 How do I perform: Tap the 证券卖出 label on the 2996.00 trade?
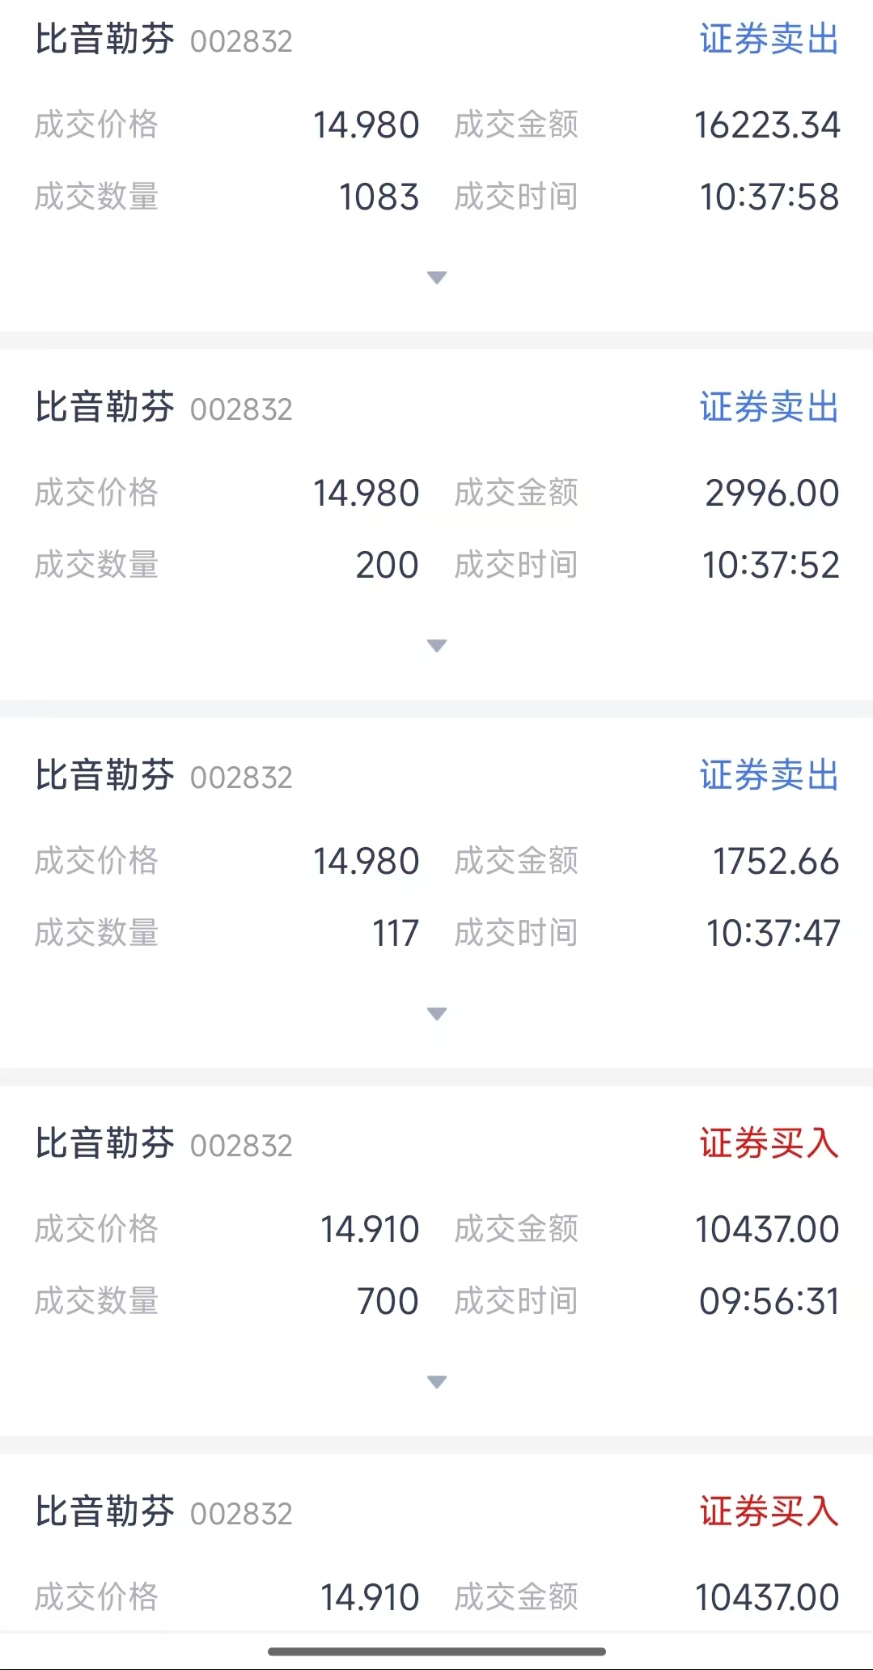[769, 408]
